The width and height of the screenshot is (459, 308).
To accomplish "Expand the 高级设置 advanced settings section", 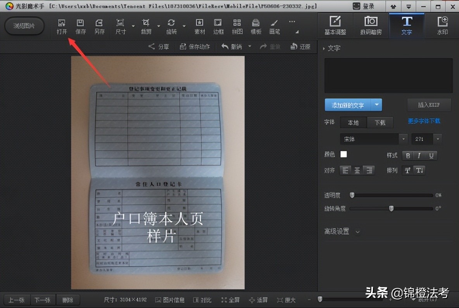I will 342,231.
